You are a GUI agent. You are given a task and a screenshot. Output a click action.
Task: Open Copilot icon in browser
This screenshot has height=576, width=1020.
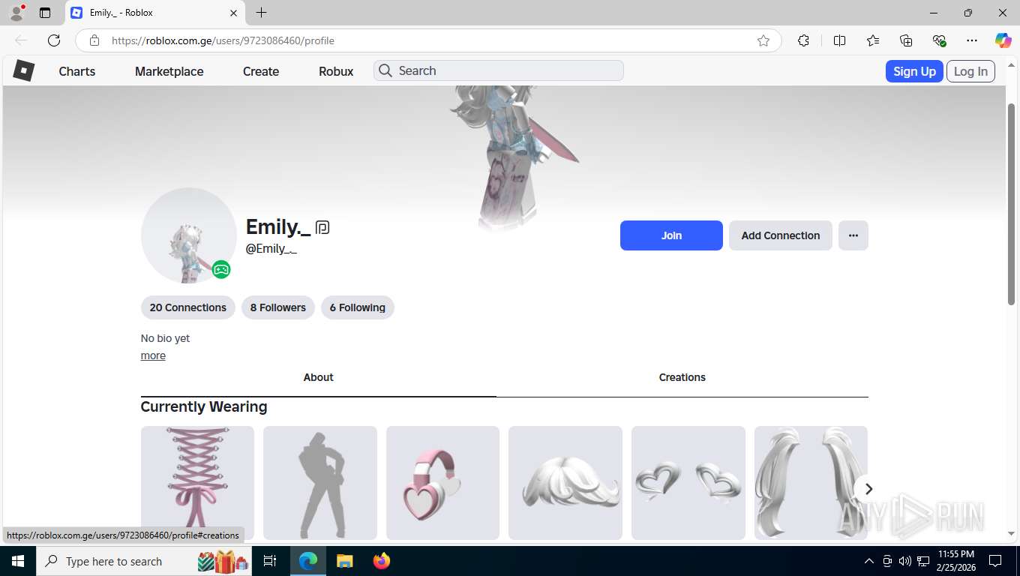pos(1003,40)
